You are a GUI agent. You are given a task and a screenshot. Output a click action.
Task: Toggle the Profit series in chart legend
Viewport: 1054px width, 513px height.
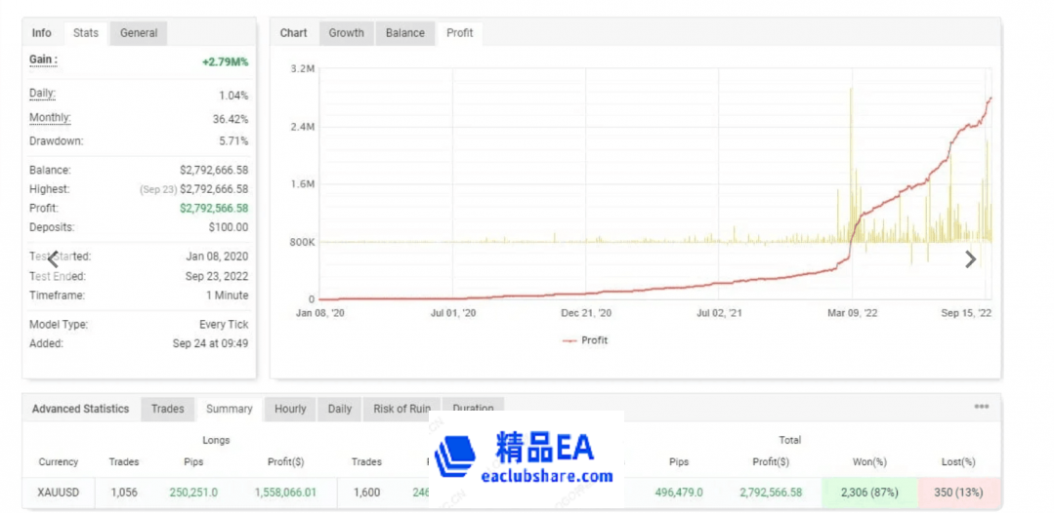[x=584, y=340]
